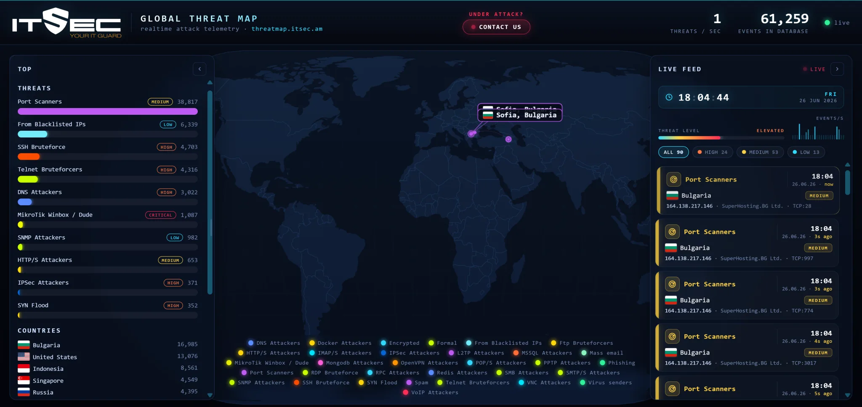862x407 pixels.
Task: Click target icon of the TCP:774 feed card
Action: pyautogui.click(x=672, y=284)
